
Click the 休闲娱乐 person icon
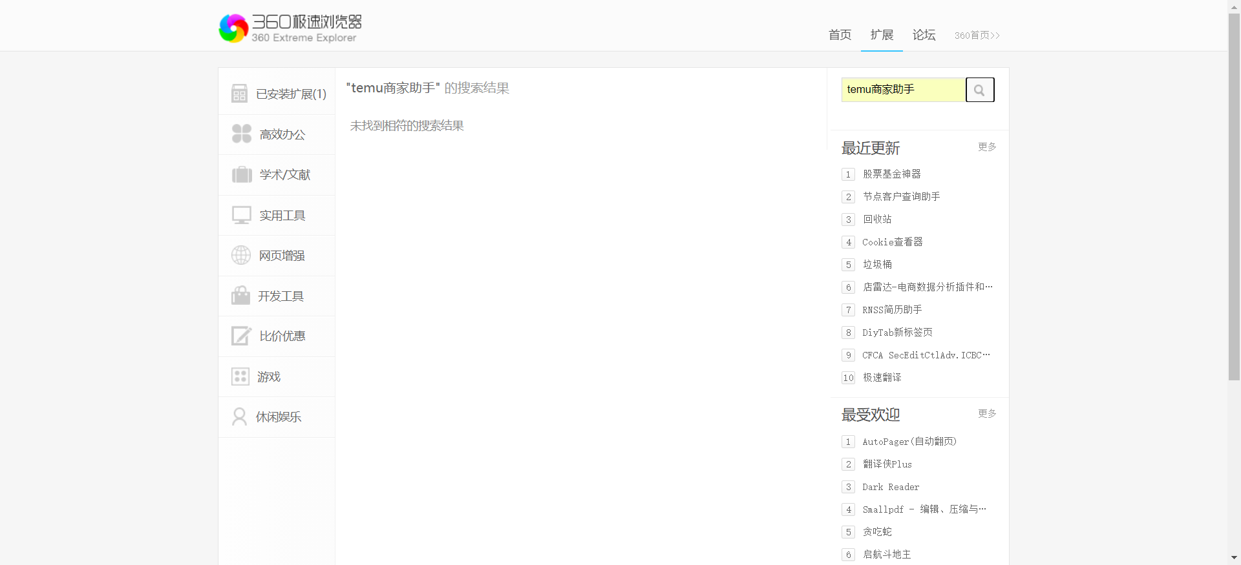coord(239,416)
